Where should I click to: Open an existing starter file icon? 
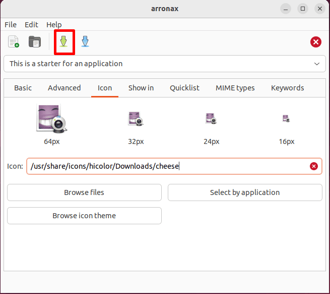pyautogui.click(x=35, y=41)
